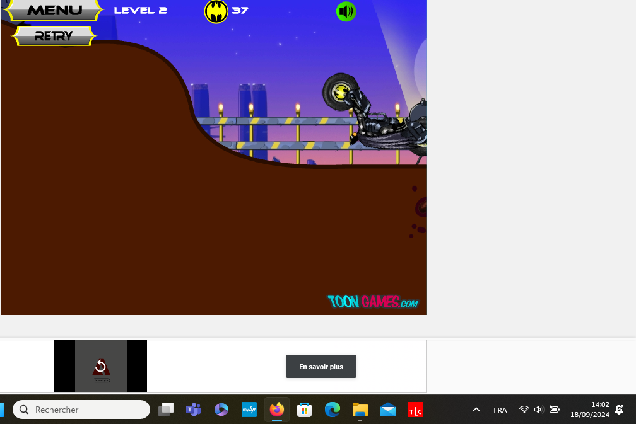Click the yellow Batman coin icon
The image size is (636, 424).
[x=216, y=11]
